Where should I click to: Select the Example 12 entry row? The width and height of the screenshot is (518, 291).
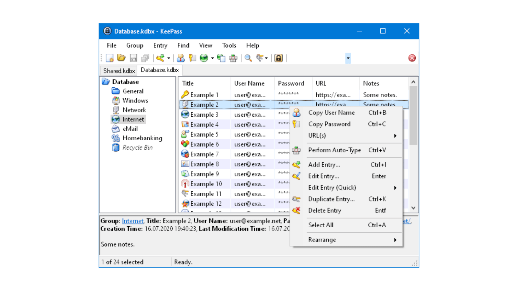(234, 204)
